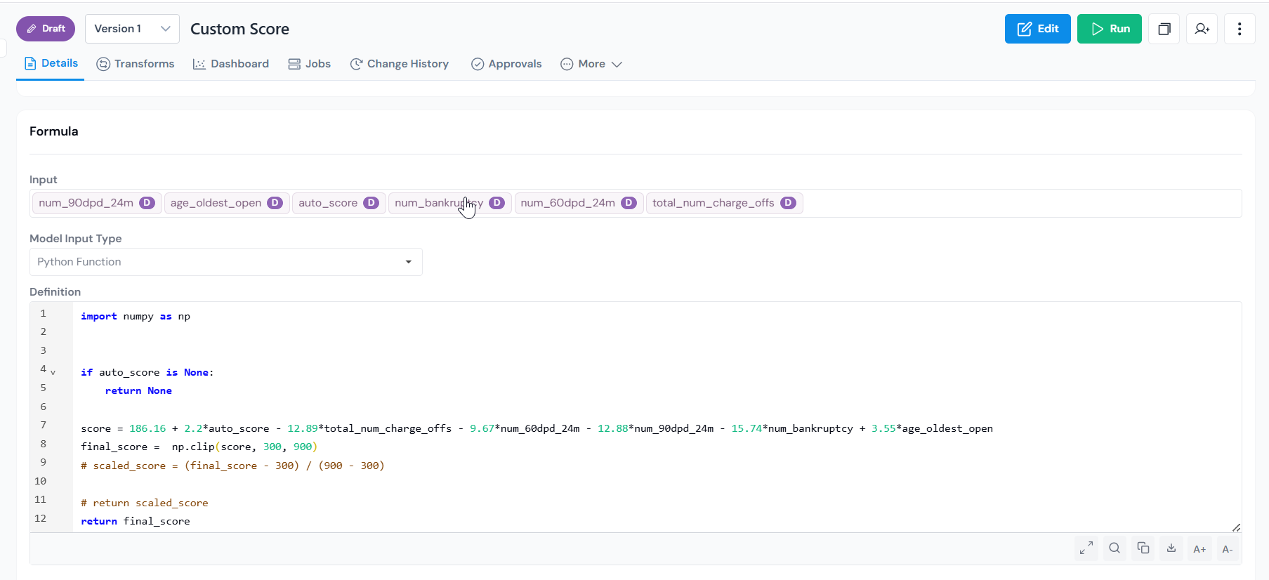Select the num_60dpd_24m input tag
The height and width of the screenshot is (580, 1269).
579,203
